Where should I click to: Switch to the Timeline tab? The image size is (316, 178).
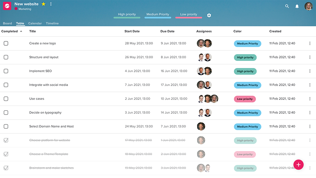point(52,23)
